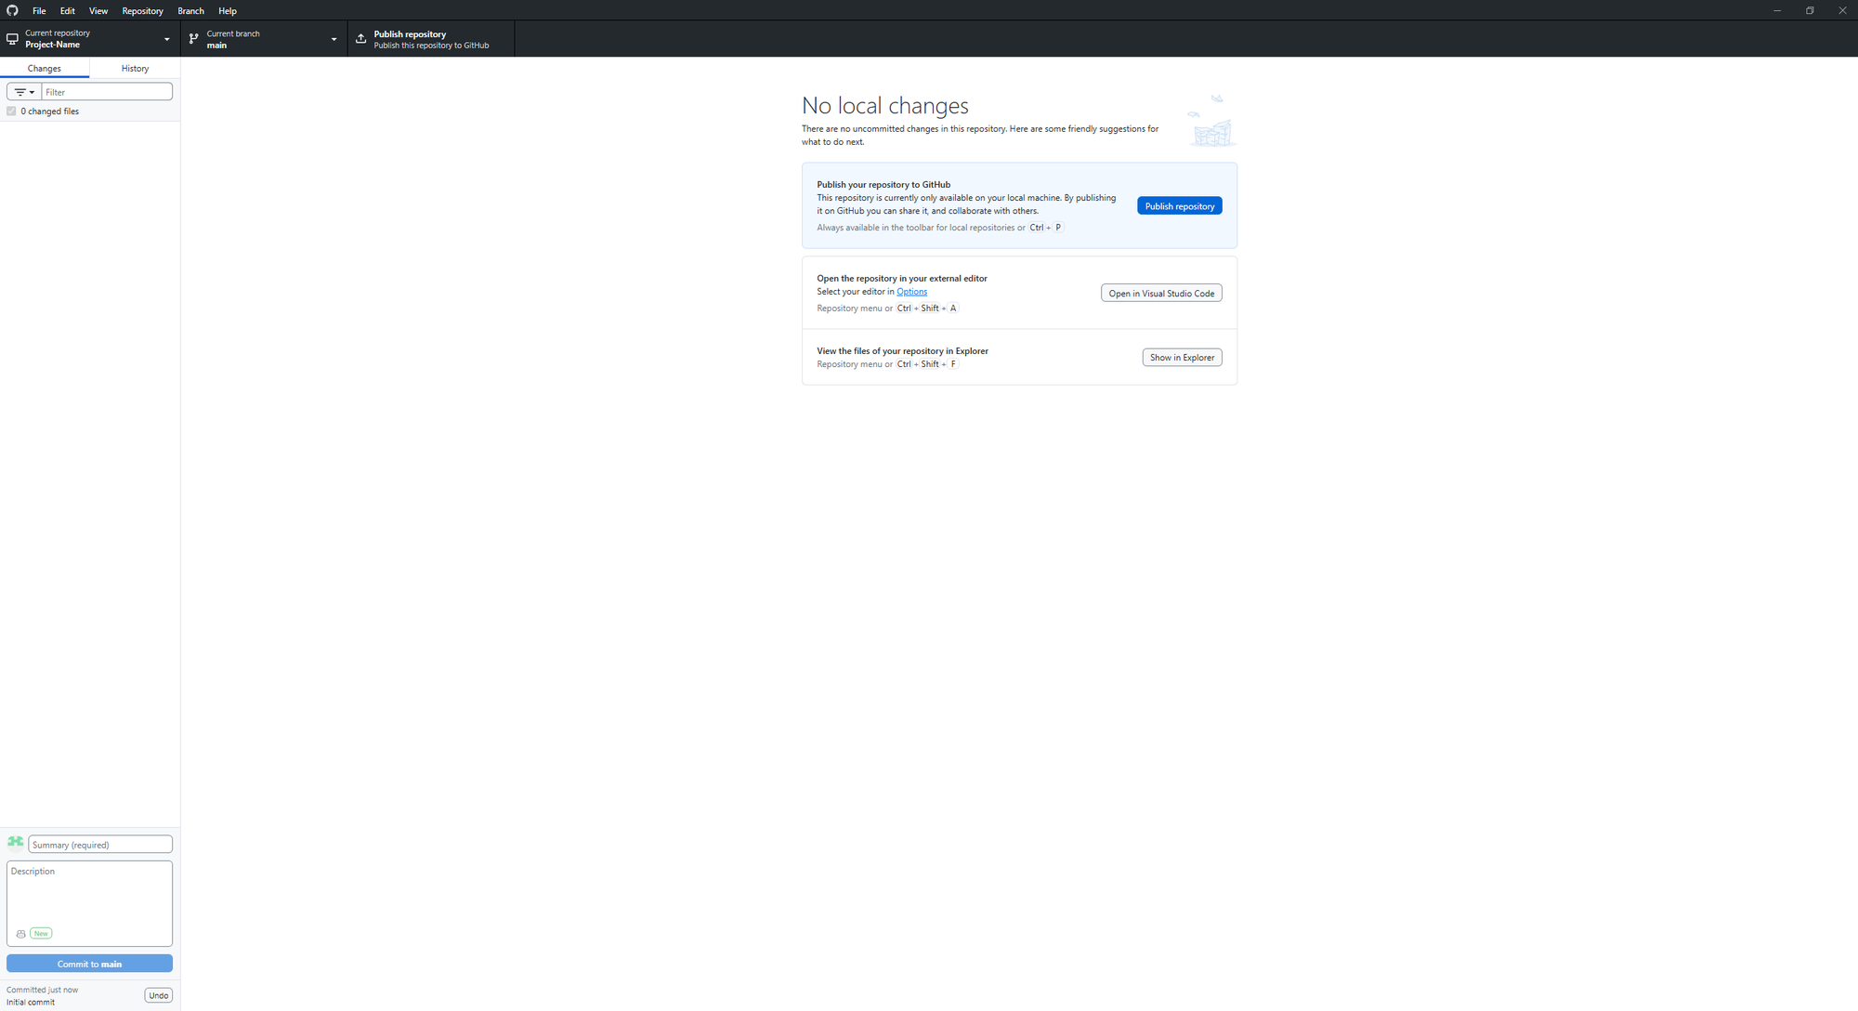Click the user avatar beside the Summary field
This screenshot has height=1011, width=1858.
point(15,843)
